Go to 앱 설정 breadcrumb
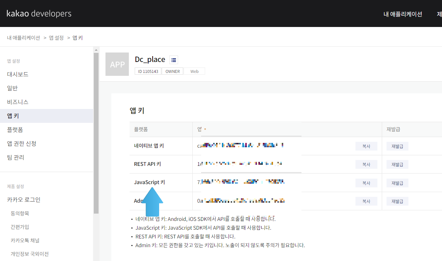 (x=56, y=38)
